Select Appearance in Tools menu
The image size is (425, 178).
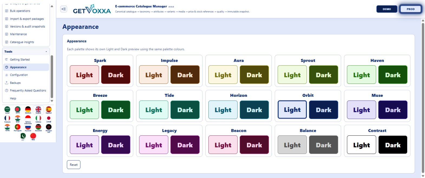[x=26, y=67]
